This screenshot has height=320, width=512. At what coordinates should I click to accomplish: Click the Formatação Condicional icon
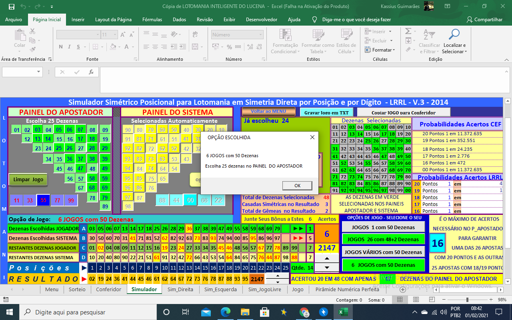(285, 36)
